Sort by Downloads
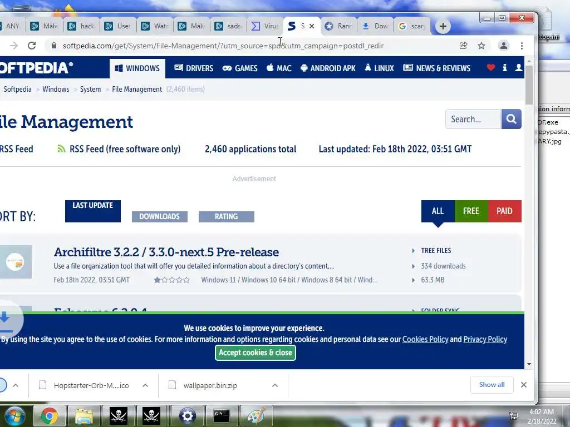The image size is (570, 427). pyautogui.click(x=160, y=216)
